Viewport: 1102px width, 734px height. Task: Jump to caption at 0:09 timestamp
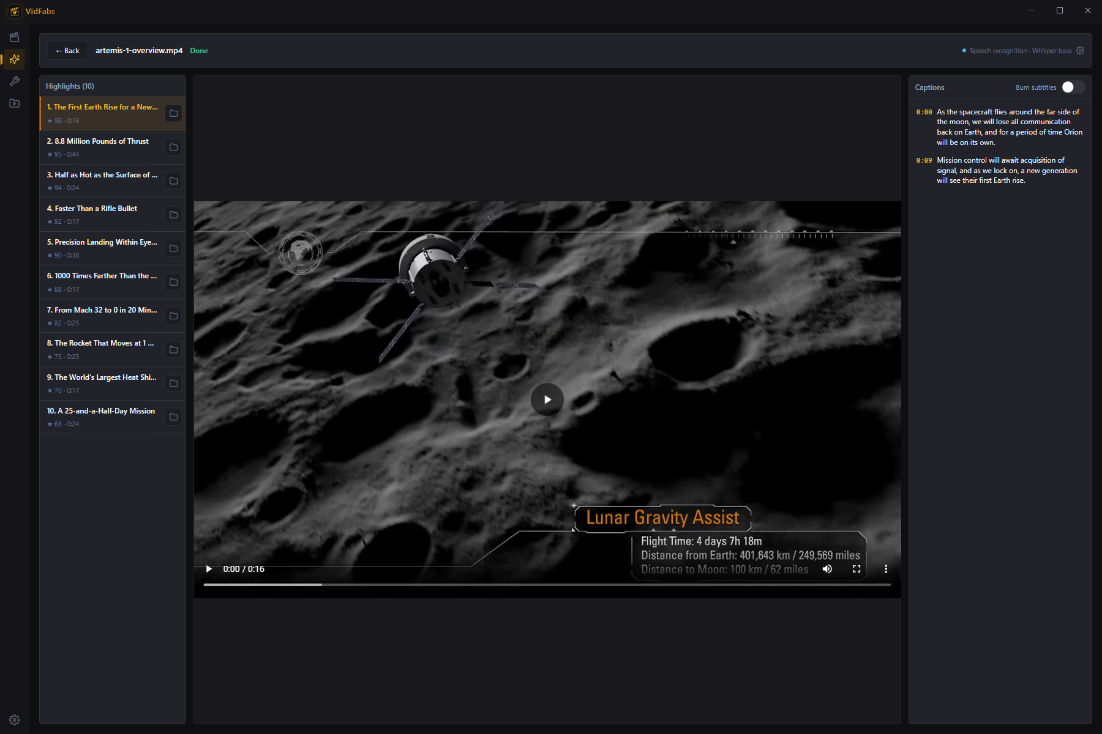coord(924,160)
